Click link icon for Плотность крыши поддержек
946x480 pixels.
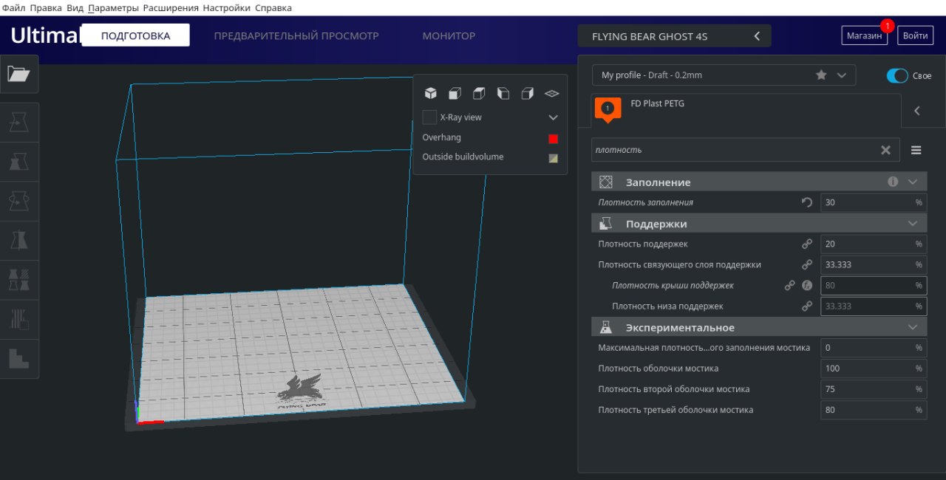789,285
